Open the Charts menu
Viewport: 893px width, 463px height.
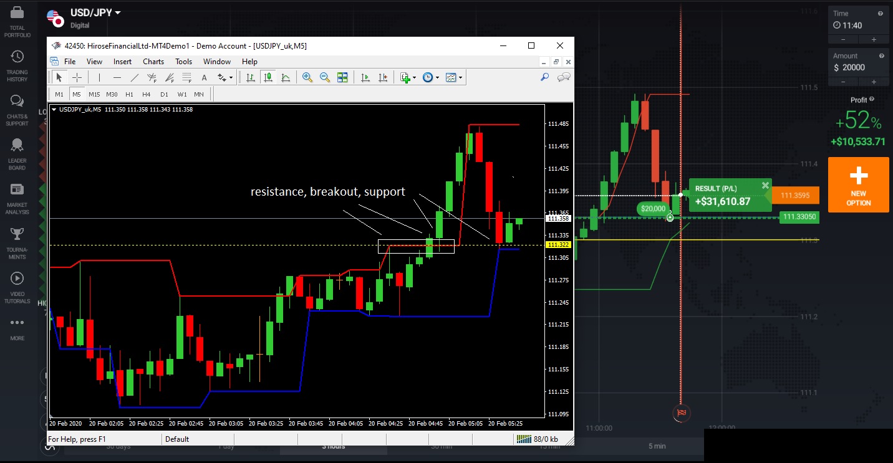pyautogui.click(x=153, y=62)
